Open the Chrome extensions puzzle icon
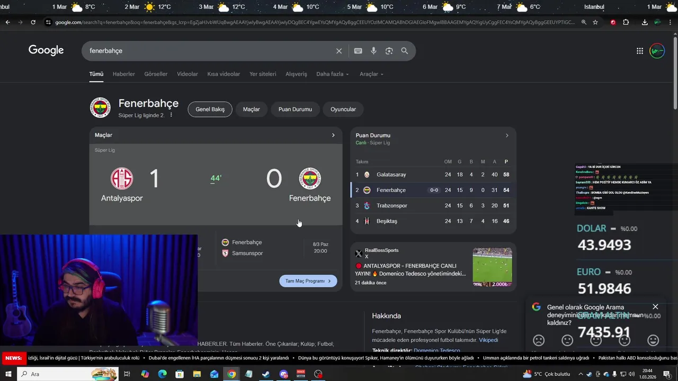 (626, 22)
